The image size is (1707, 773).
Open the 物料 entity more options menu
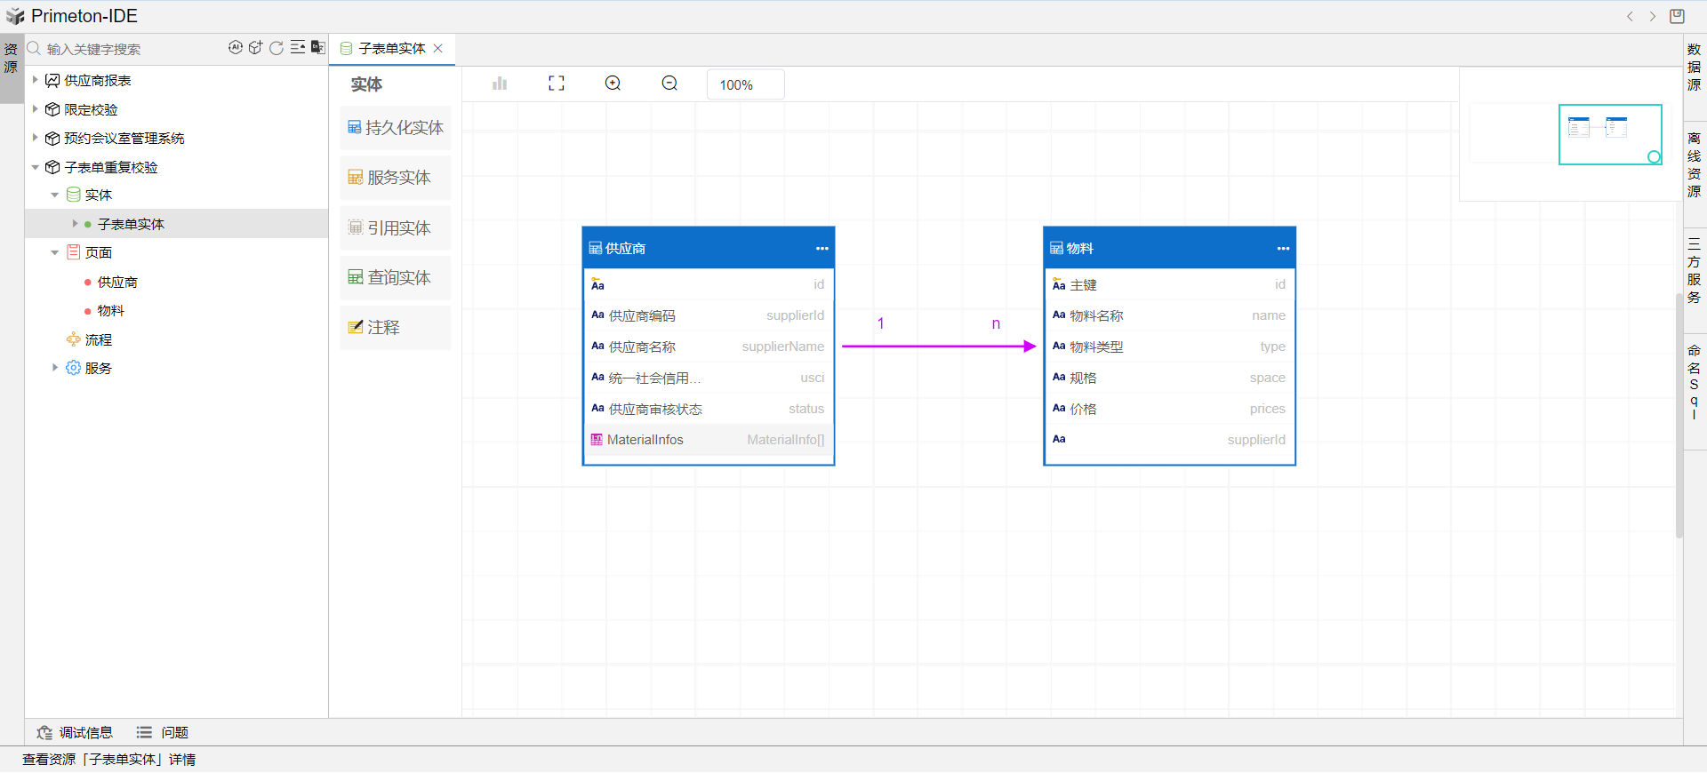pyautogui.click(x=1283, y=249)
